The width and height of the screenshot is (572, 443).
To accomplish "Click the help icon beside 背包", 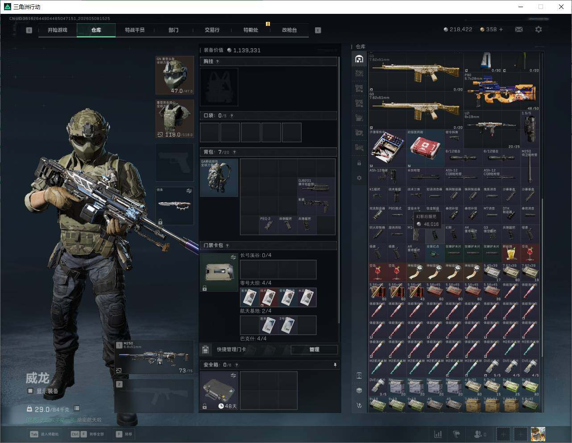I will [234, 152].
